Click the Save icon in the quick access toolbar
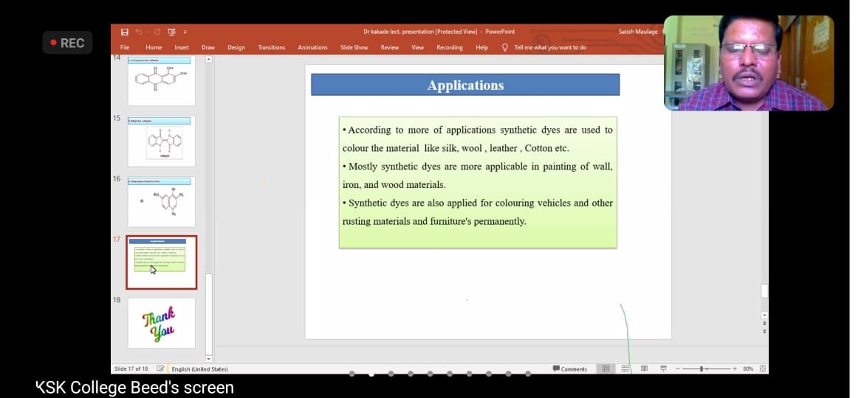Image resolution: width=864 pixels, height=398 pixels. (x=125, y=32)
